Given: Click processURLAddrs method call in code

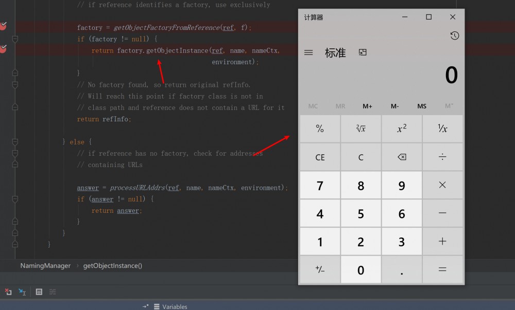Looking at the screenshot, I should [x=138, y=188].
